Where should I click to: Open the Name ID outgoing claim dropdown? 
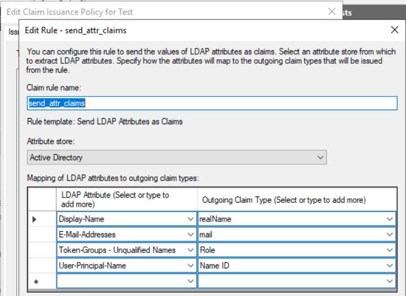point(390,265)
